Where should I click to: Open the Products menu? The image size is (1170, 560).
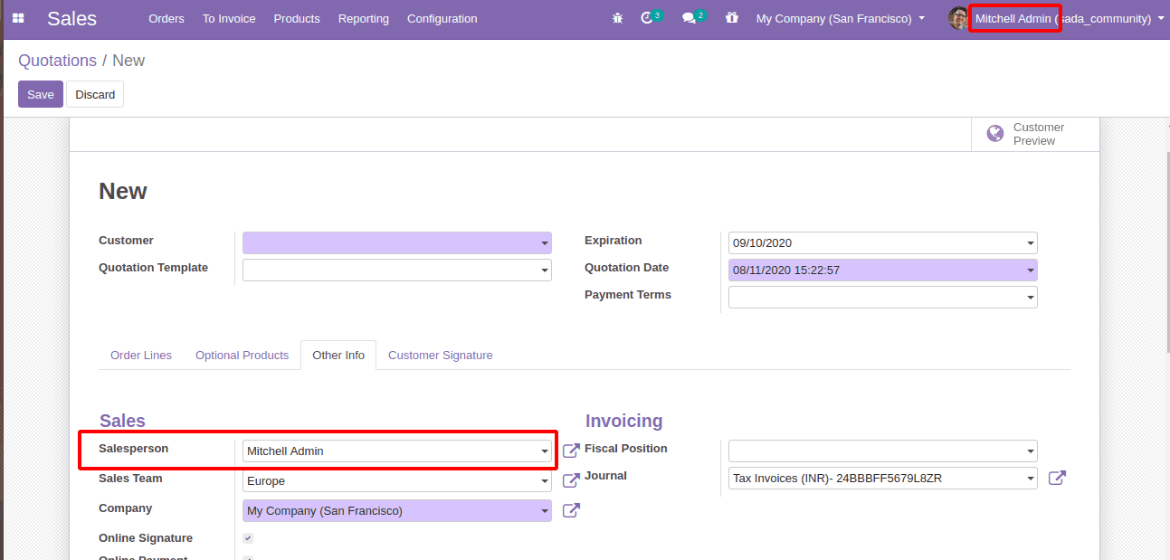[297, 18]
